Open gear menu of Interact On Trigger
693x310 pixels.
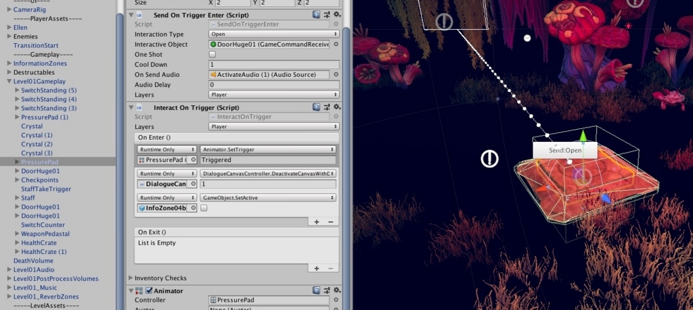337,107
